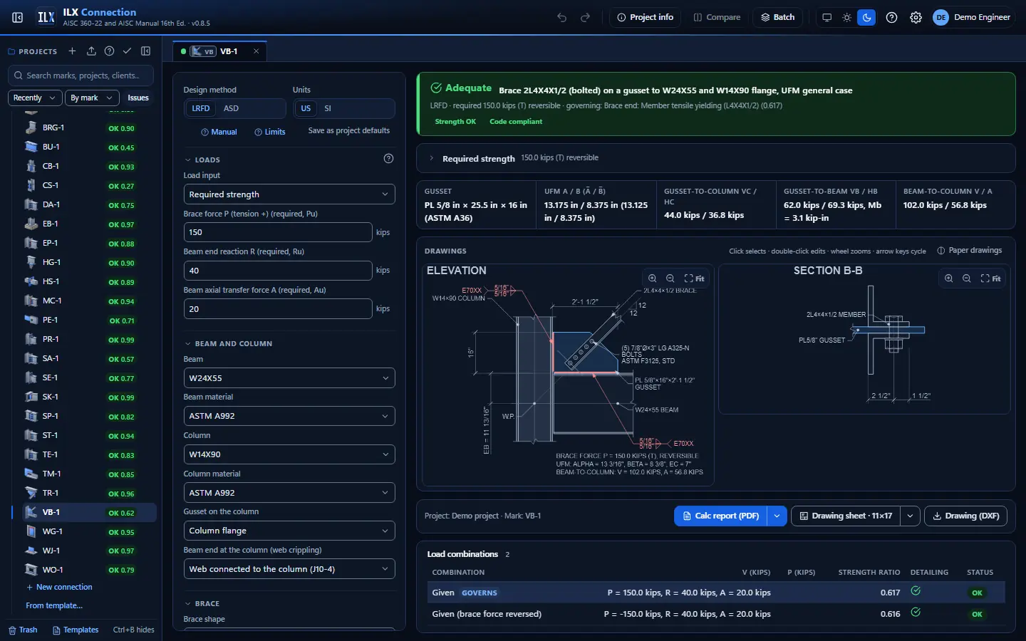This screenshot has width=1026, height=641.
Task: Open the help icon in the top bar
Action: pyautogui.click(x=891, y=17)
